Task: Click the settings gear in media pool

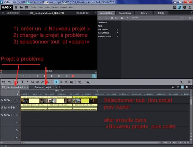Action: click(x=122, y=18)
